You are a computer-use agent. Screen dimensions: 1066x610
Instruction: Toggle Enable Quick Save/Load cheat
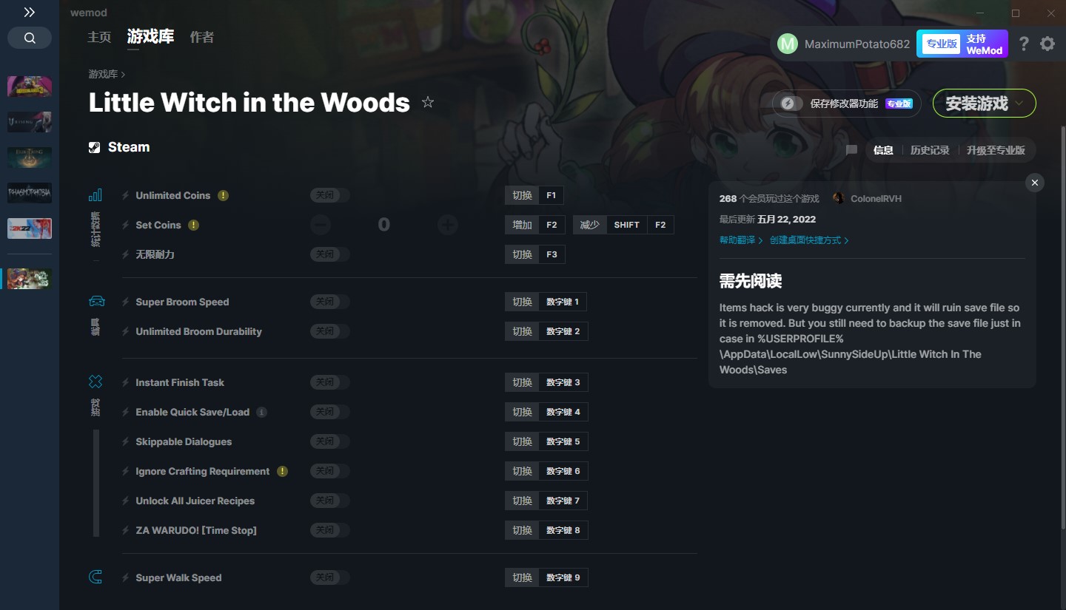329,412
